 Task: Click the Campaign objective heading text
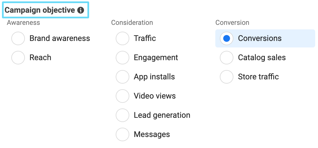(40, 10)
